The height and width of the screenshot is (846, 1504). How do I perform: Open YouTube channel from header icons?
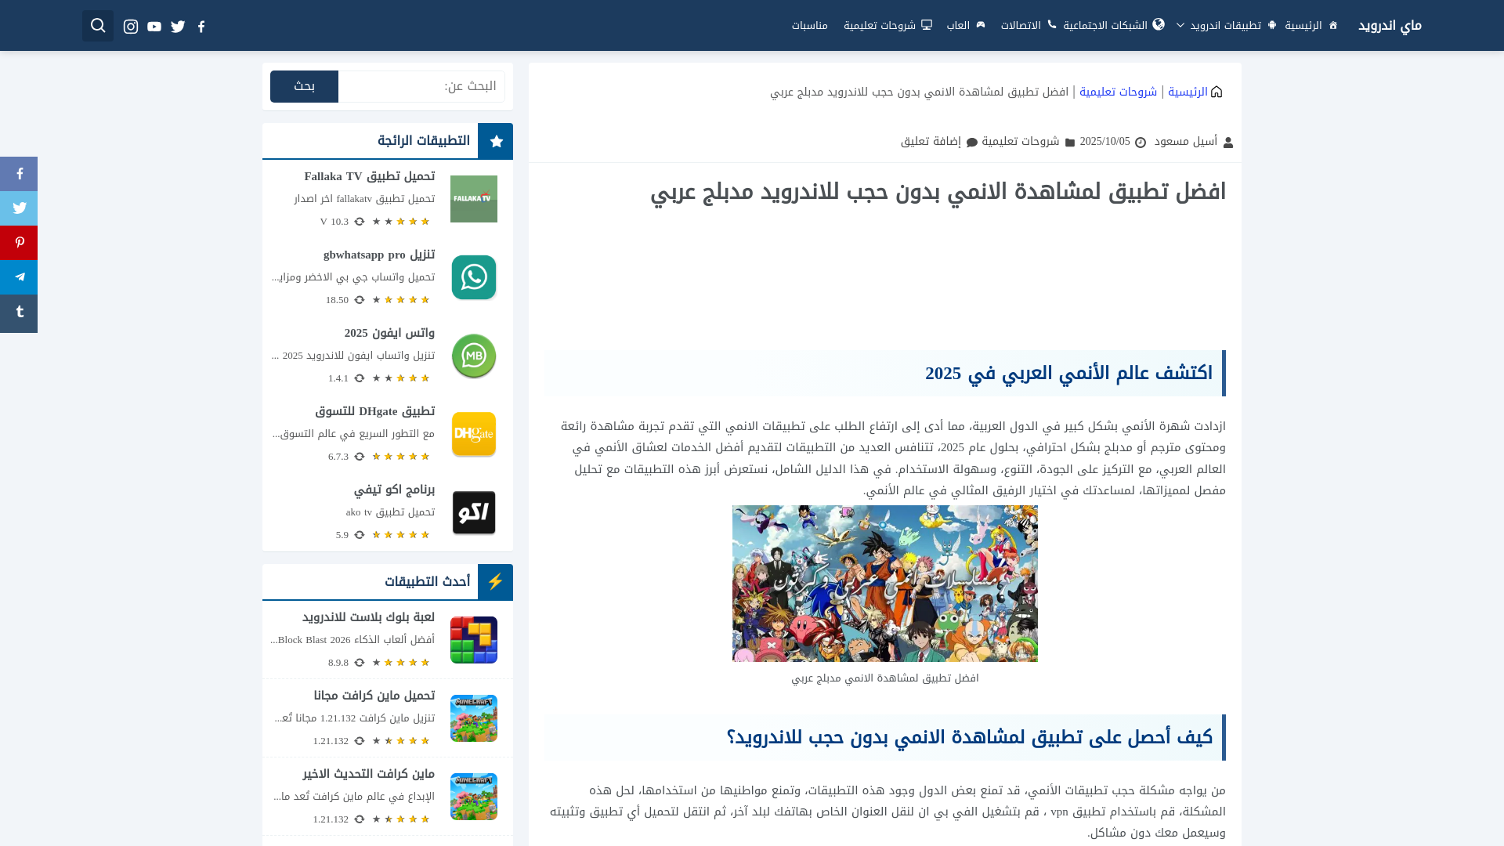tap(154, 27)
